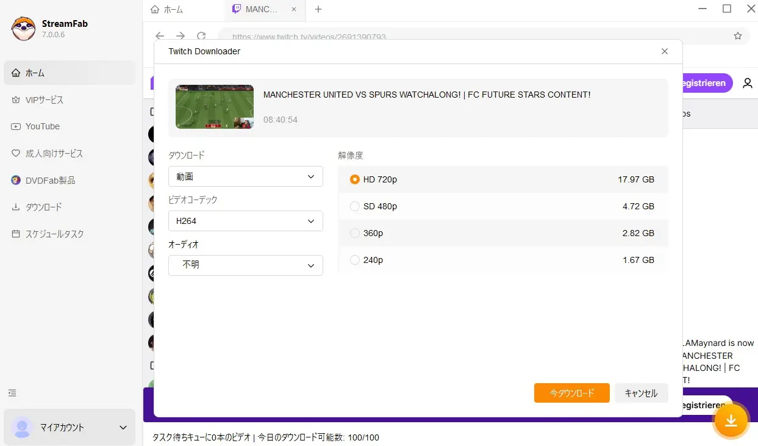Click the account avatar icon

pos(22,427)
